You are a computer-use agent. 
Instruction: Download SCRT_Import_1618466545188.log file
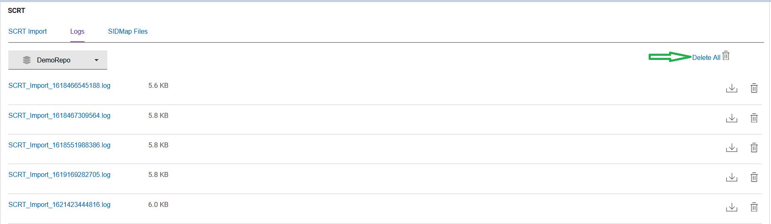[x=731, y=88]
